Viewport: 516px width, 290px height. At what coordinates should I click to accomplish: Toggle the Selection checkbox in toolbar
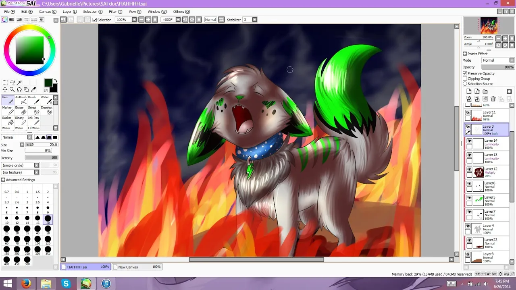tap(95, 20)
